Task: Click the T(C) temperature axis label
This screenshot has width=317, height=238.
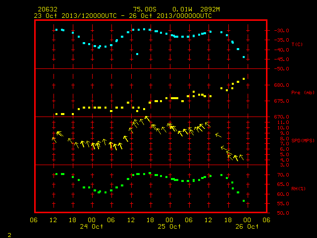Action: (297, 44)
